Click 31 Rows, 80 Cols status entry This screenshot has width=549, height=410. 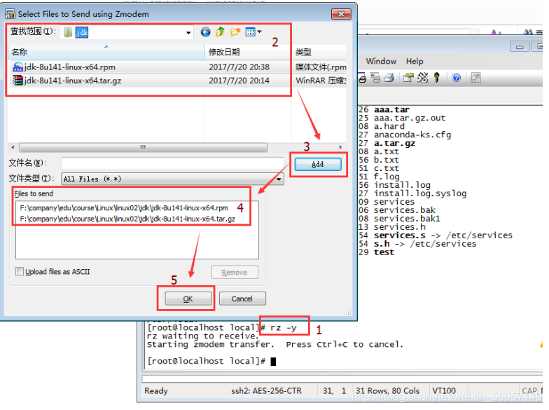(x=388, y=391)
